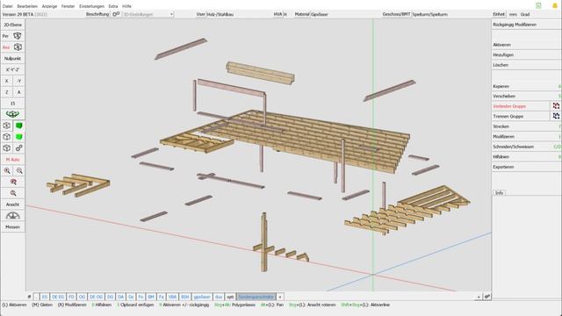Click the hidden-line cube icon in middle row

point(6,137)
